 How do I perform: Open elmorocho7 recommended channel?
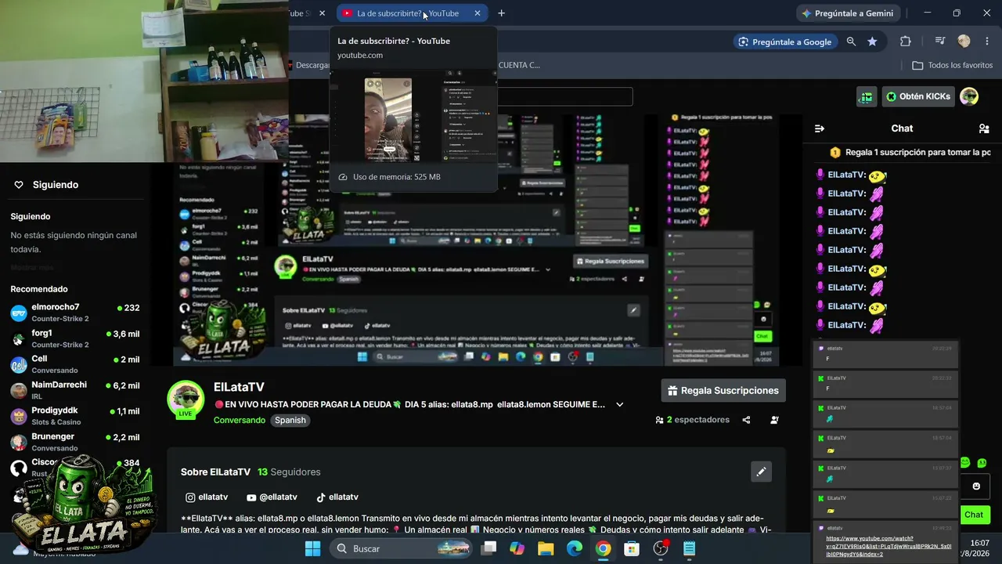tap(75, 313)
